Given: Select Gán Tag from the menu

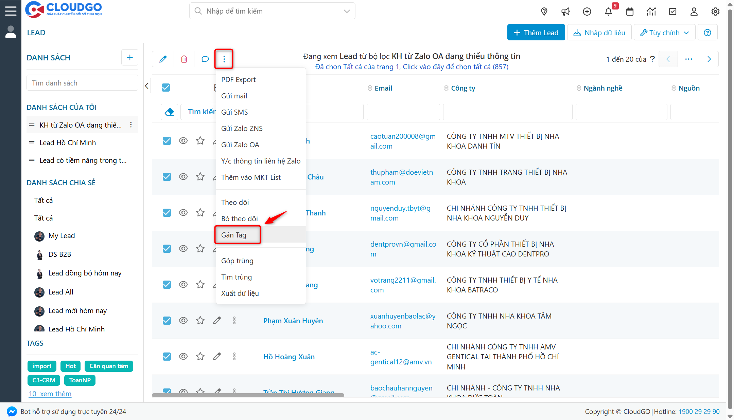Looking at the screenshot, I should point(234,235).
